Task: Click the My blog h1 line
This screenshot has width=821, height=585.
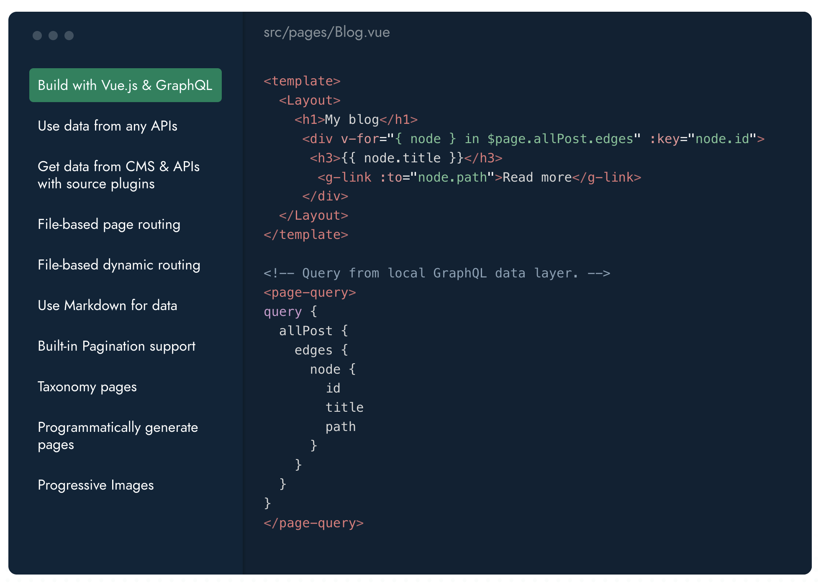Action: coord(356,119)
